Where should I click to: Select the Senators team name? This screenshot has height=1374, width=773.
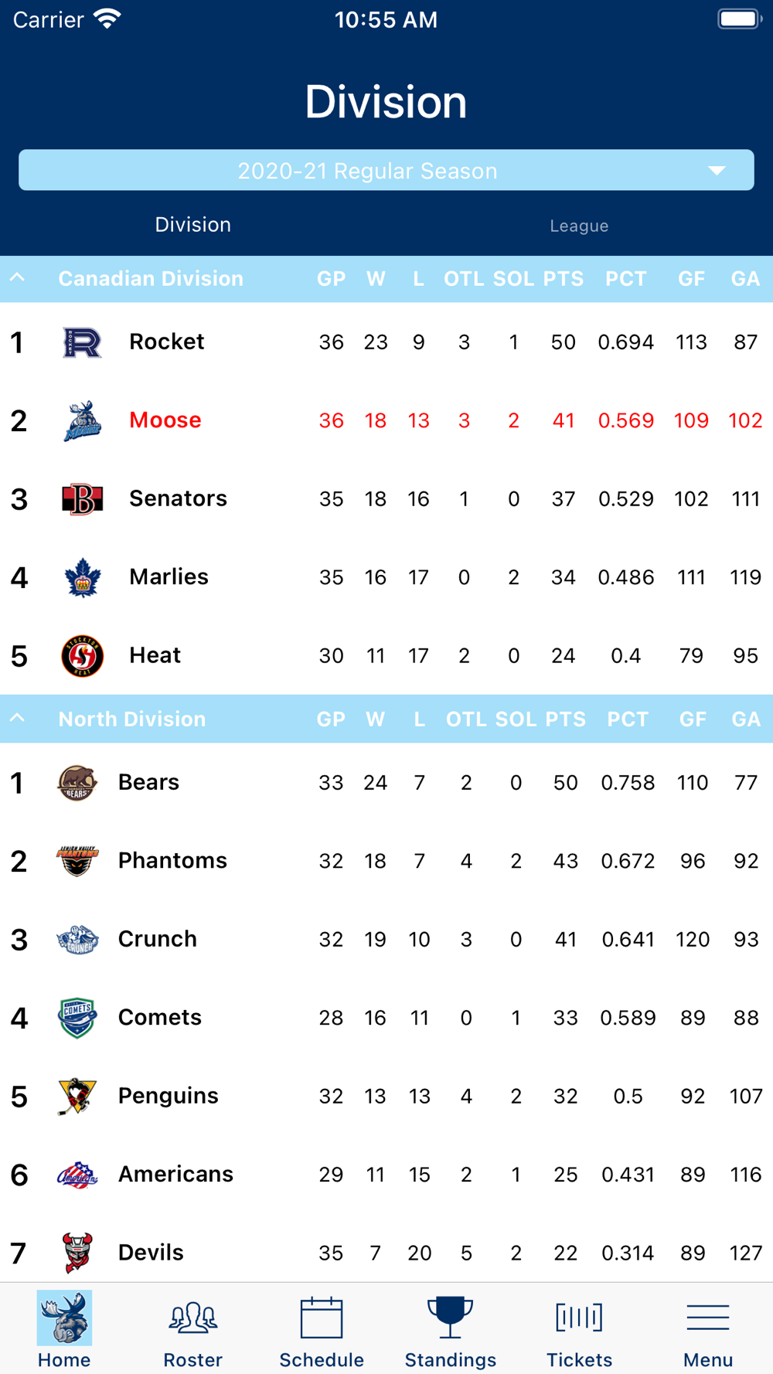(178, 498)
